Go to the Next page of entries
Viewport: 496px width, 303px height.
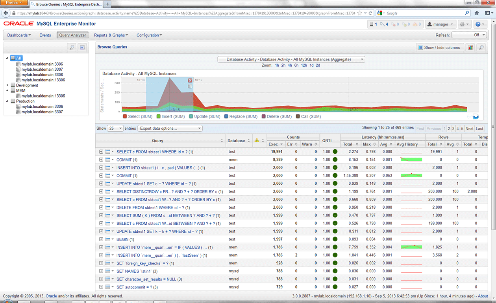click(x=469, y=129)
